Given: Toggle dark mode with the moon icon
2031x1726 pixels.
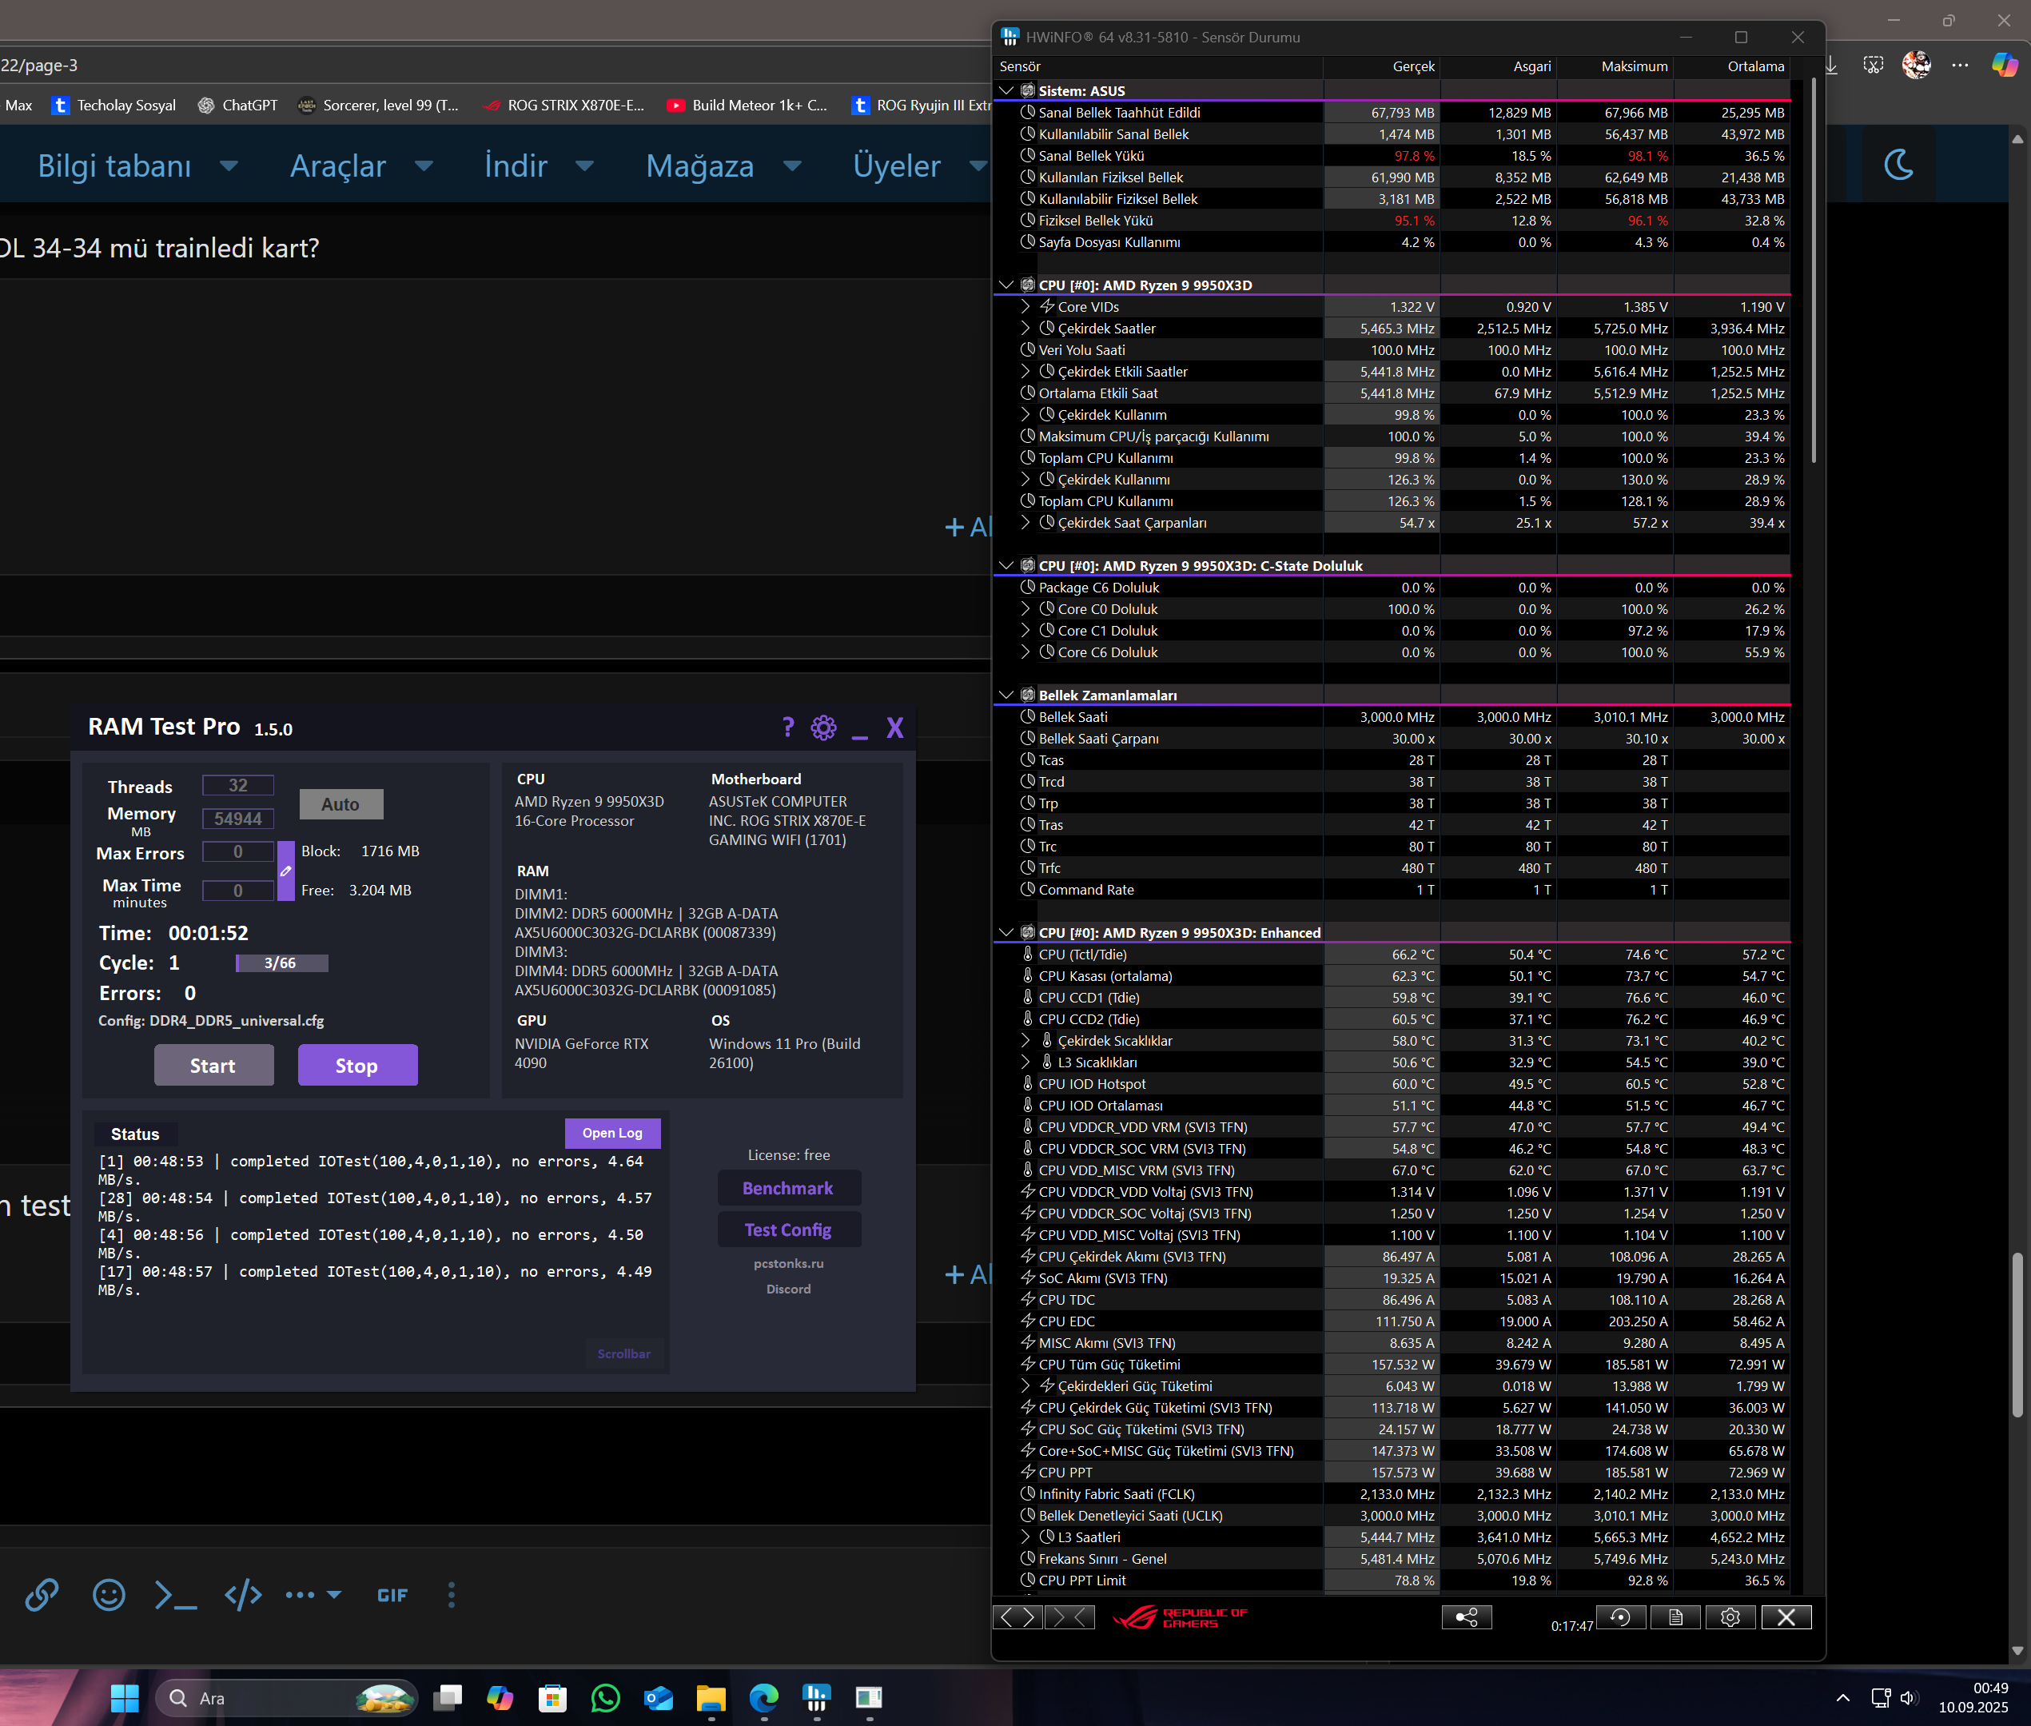Looking at the screenshot, I should pos(1899,165).
